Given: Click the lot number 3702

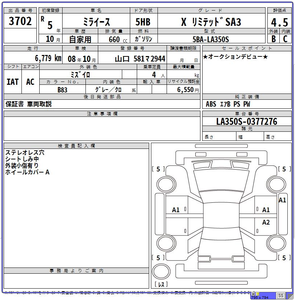Looking at the screenshot, I should click(x=20, y=21).
